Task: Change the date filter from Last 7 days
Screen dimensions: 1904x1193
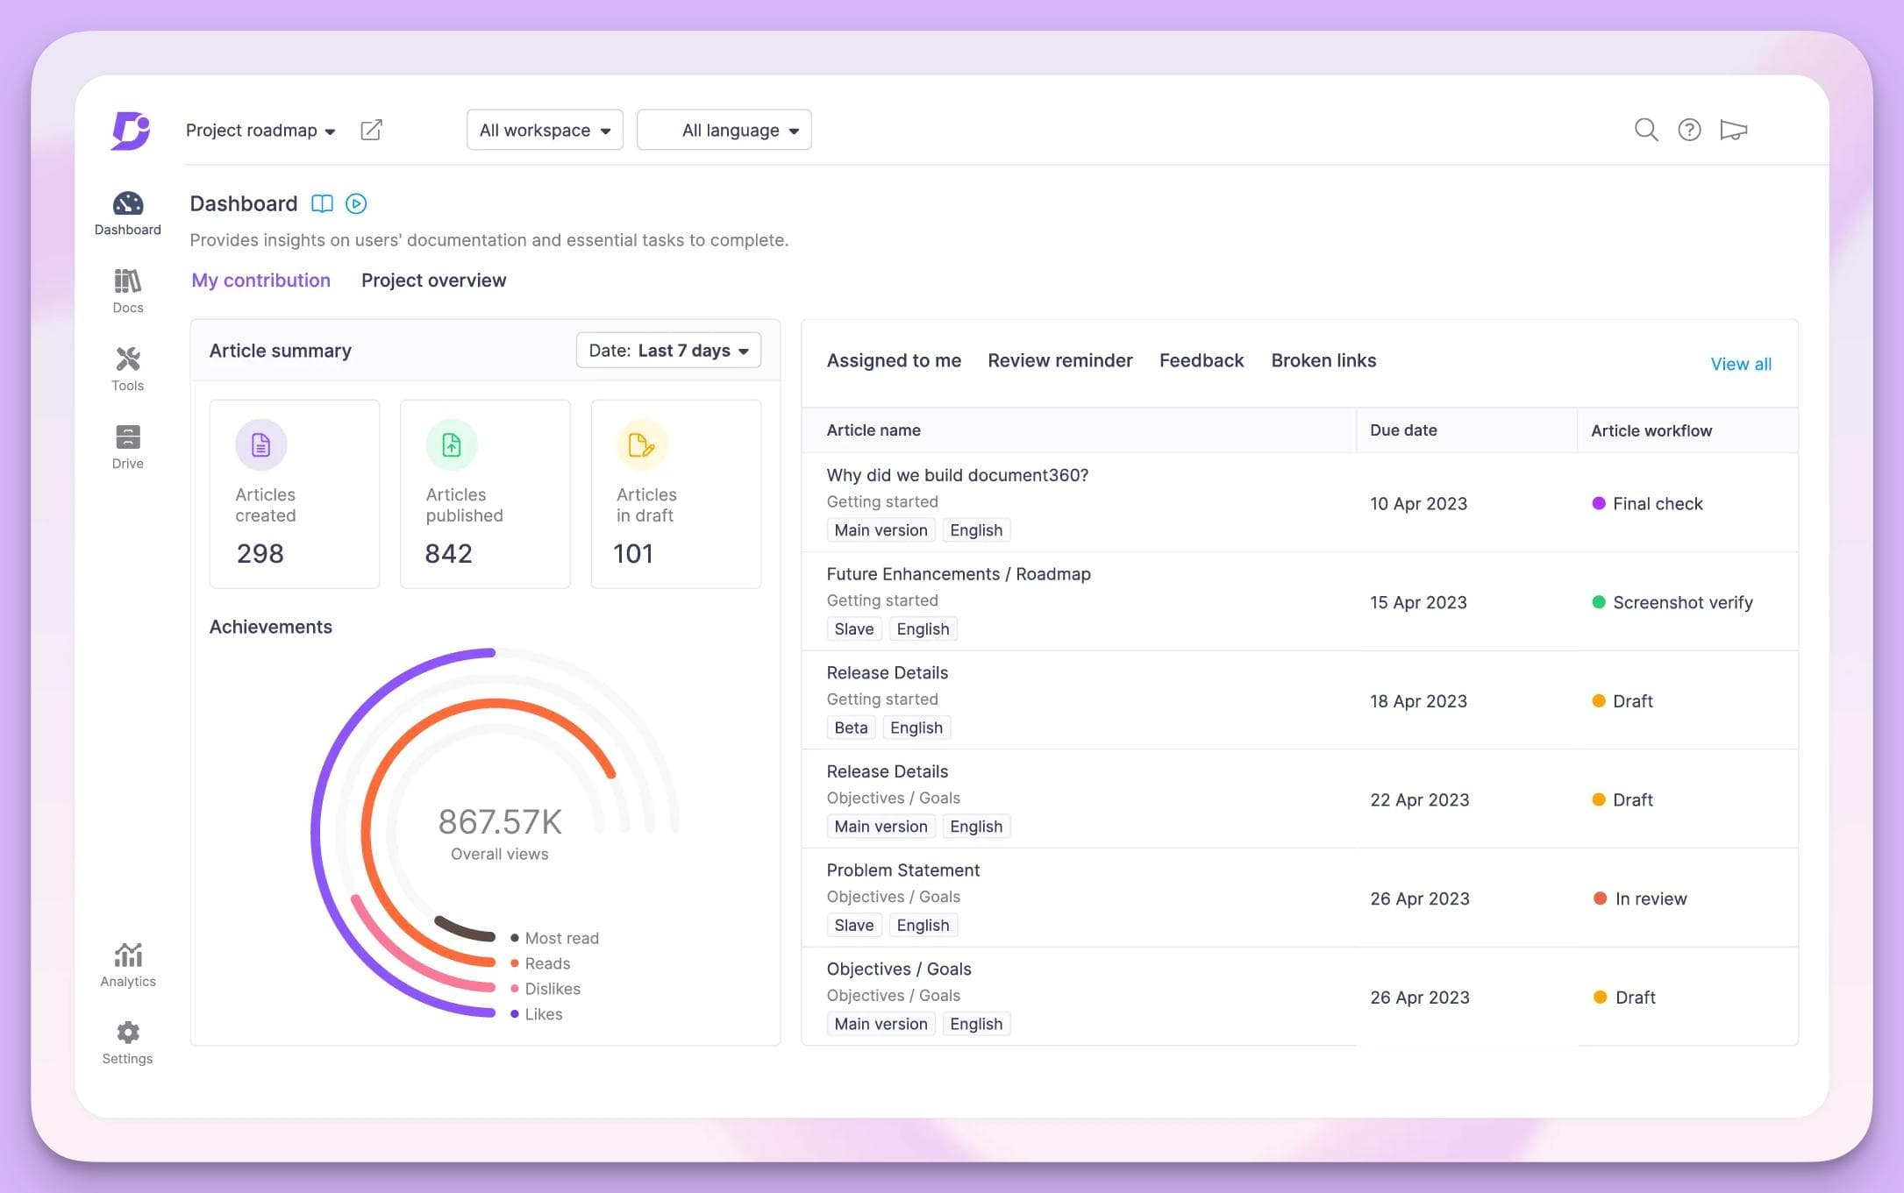Action: tap(668, 350)
